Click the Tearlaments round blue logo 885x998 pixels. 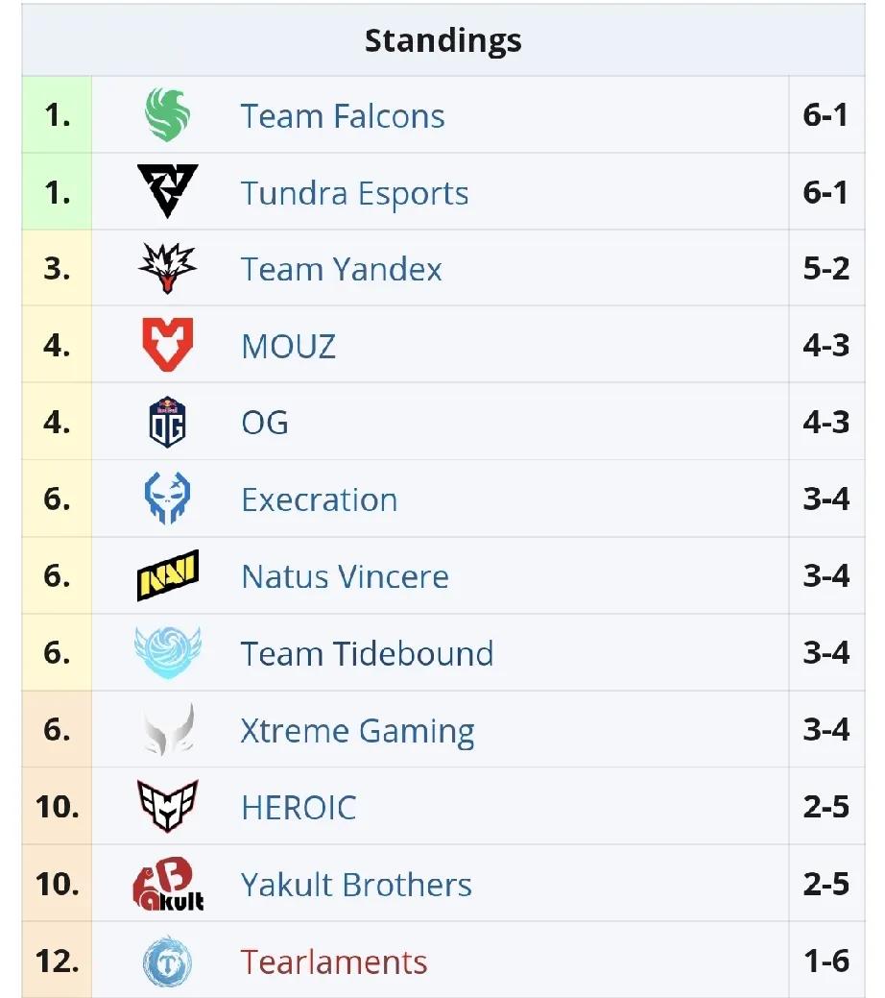(168, 961)
